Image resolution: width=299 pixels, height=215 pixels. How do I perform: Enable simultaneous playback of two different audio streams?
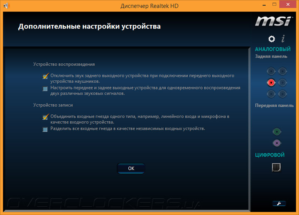point(45,89)
